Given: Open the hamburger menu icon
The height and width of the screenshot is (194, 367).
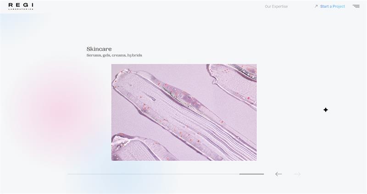Looking at the screenshot, I should click(356, 6).
